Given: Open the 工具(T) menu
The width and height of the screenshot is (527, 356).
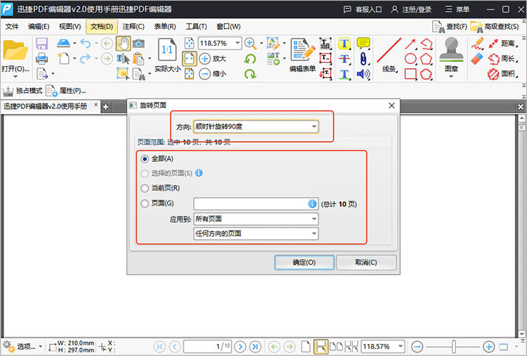Looking at the screenshot, I should [x=196, y=27].
